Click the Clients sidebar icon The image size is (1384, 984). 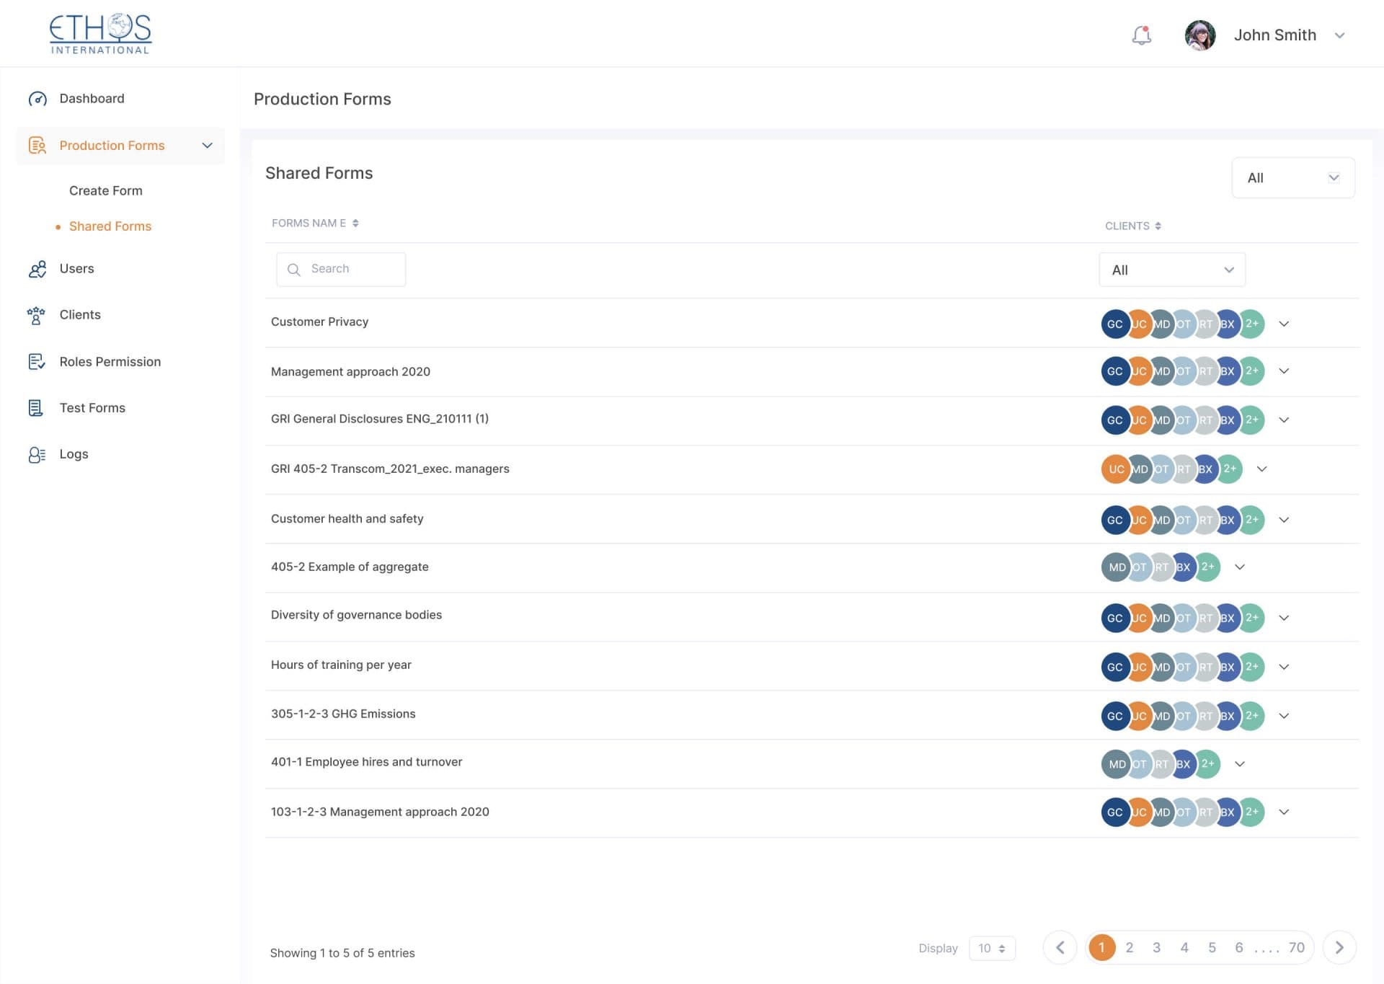[37, 314]
